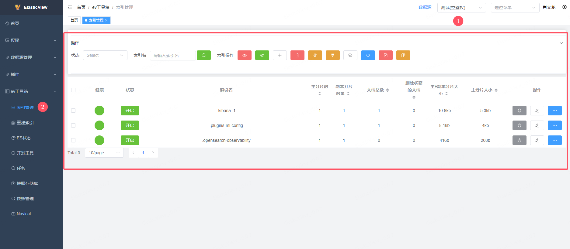Click 开启 status button for .kibana_1
570x249 pixels.
click(x=130, y=111)
